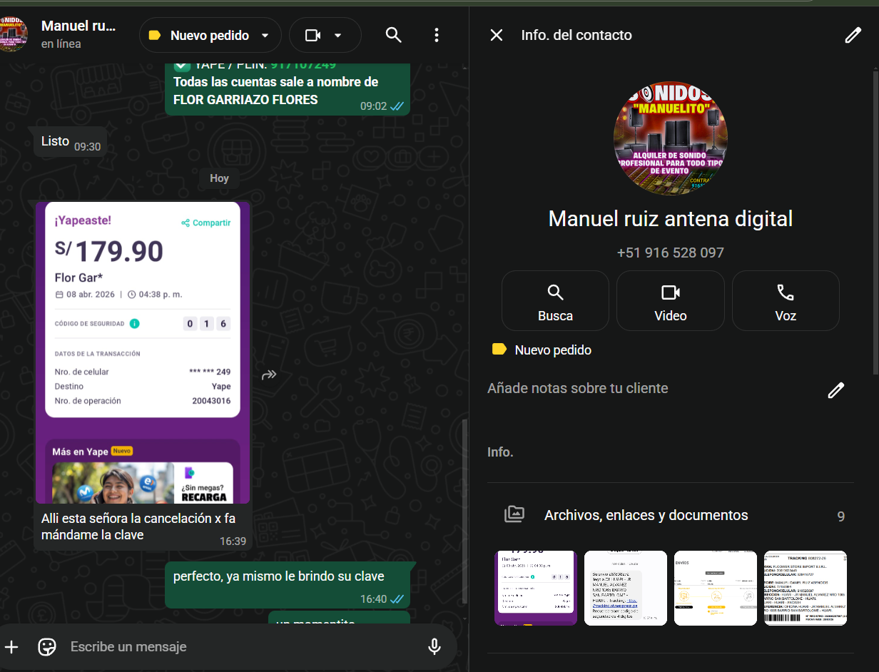
Task: Open Archivos, enlaces y documentos section
Action: click(646, 515)
